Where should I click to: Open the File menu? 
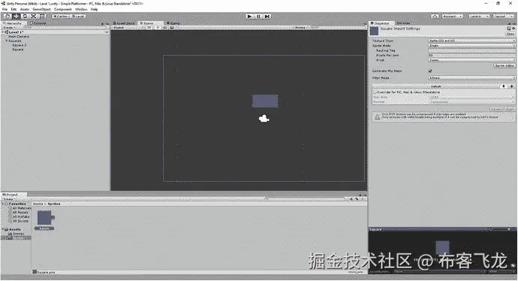pyautogui.click(x=5, y=9)
